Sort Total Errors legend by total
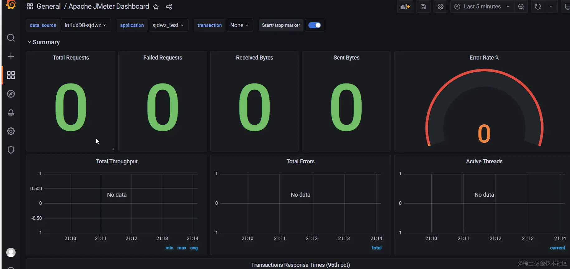The height and width of the screenshot is (269, 570). coord(377,248)
